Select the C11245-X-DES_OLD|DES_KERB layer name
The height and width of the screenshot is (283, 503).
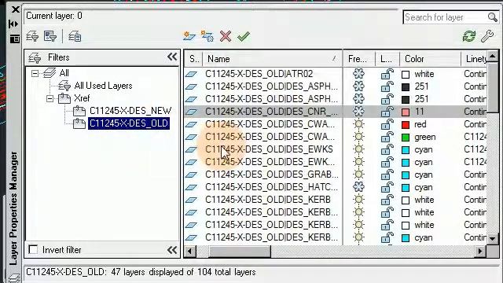click(x=268, y=200)
